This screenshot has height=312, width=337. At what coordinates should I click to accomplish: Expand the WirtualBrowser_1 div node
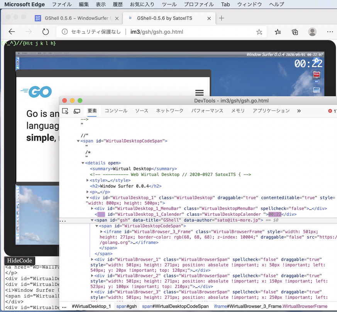click(x=92, y=259)
